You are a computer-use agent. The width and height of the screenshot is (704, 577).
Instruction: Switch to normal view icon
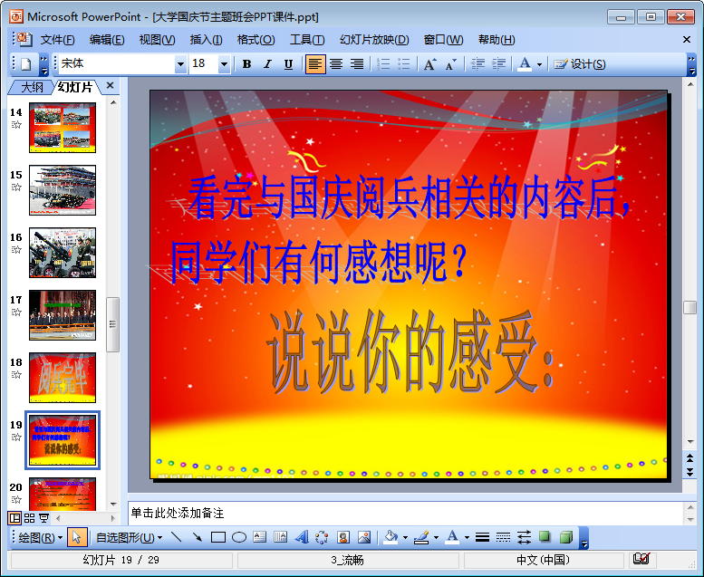(x=14, y=518)
